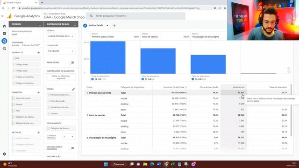Screen dimensions: 299x168
Task: Click the Abandonos column header
Action: click(239, 87)
